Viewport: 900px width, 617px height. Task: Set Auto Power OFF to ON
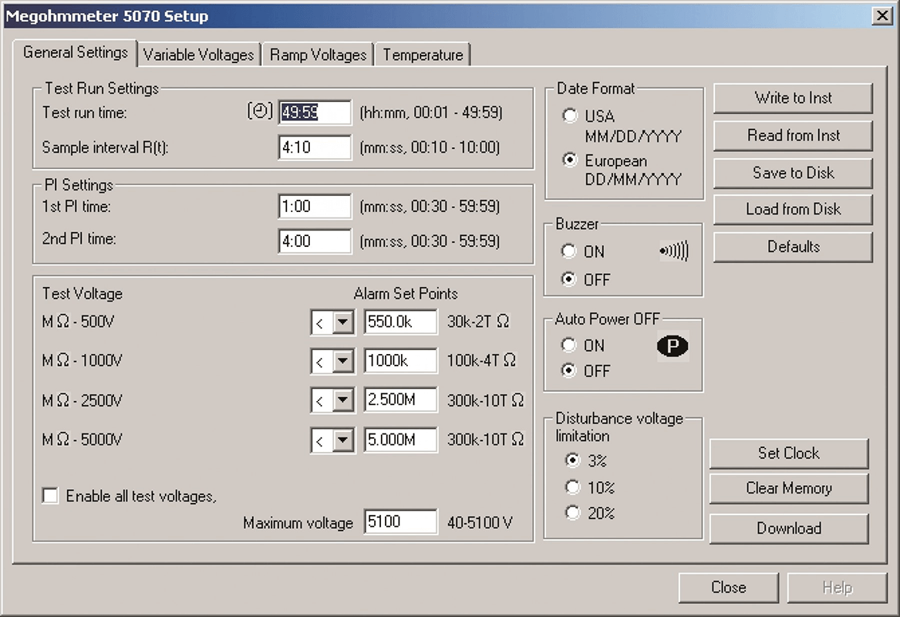570,346
